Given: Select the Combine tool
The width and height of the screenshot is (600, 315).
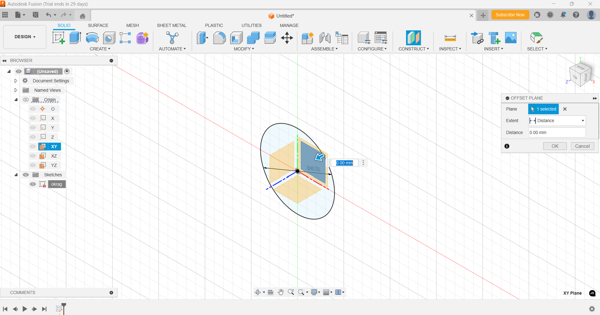Looking at the screenshot, I should pos(253,38).
